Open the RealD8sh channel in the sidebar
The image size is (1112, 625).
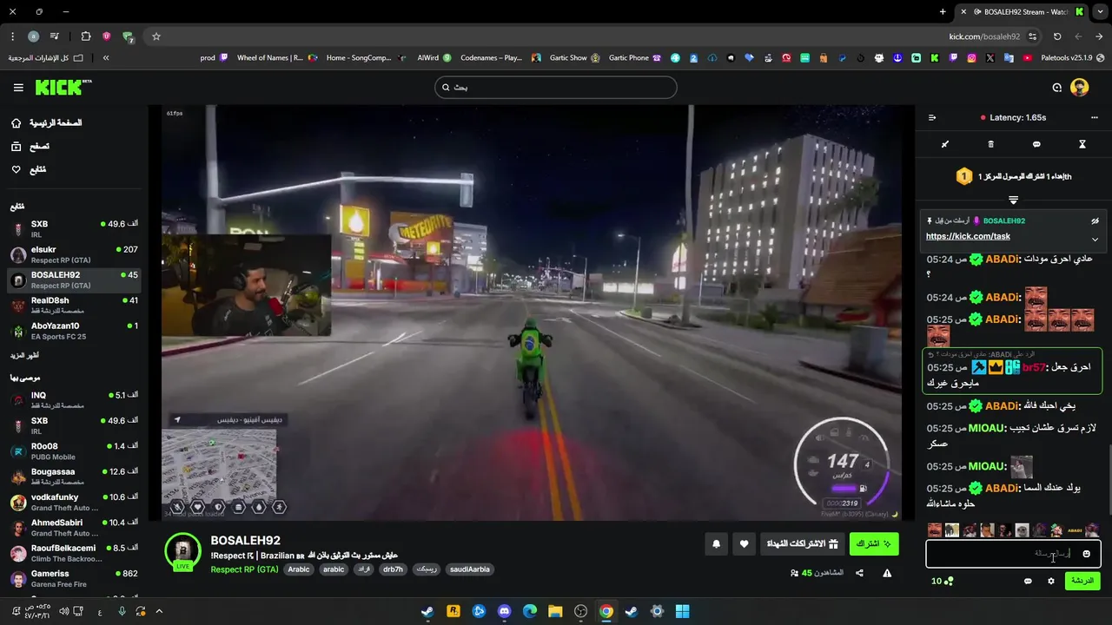click(74, 305)
